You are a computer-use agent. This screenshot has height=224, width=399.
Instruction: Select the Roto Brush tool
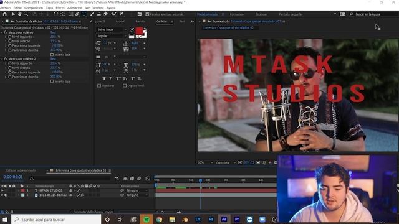[x=113, y=14]
